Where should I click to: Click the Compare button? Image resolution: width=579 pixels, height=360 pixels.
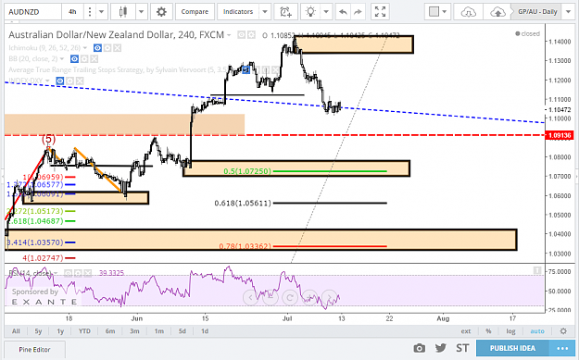click(195, 12)
